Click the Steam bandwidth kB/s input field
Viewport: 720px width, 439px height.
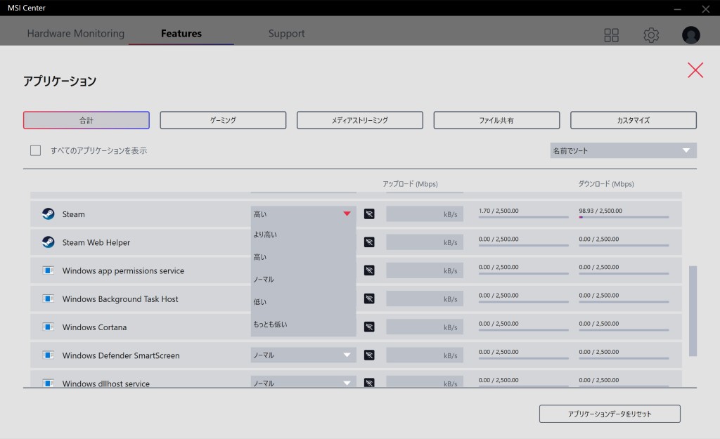424,214
